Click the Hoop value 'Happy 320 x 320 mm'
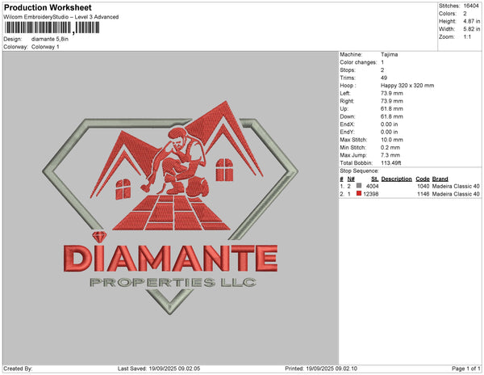 [407, 86]
